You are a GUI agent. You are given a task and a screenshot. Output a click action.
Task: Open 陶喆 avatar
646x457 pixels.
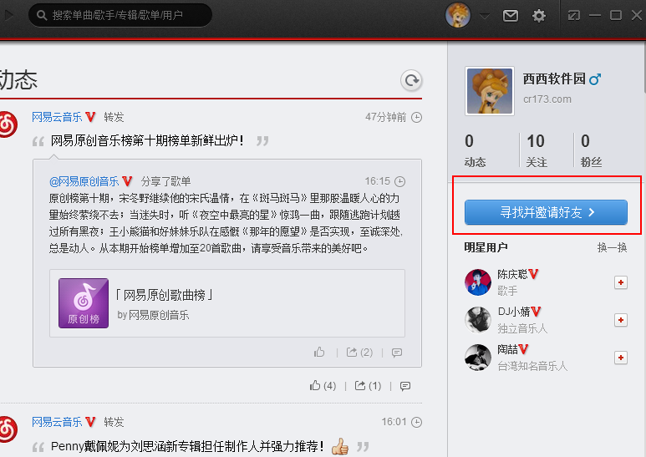pos(478,358)
